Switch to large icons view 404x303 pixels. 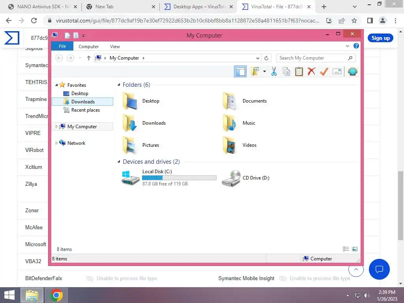tap(355, 249)
